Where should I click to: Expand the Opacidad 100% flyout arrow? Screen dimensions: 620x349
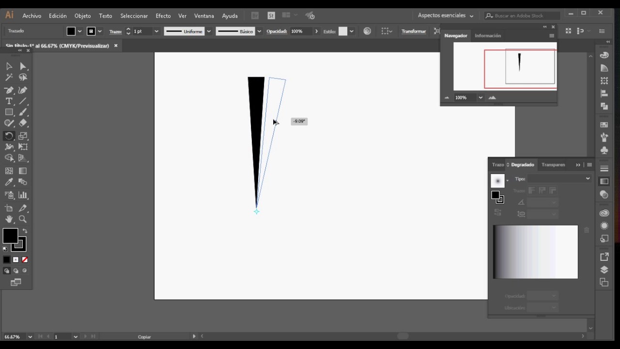click(317, 32)
